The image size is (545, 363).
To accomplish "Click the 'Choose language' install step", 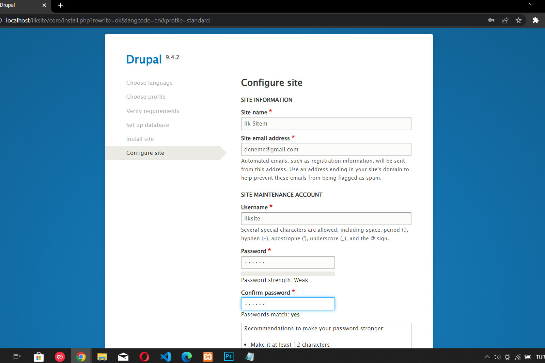I will pyautogui.click(x=149, y=83).
